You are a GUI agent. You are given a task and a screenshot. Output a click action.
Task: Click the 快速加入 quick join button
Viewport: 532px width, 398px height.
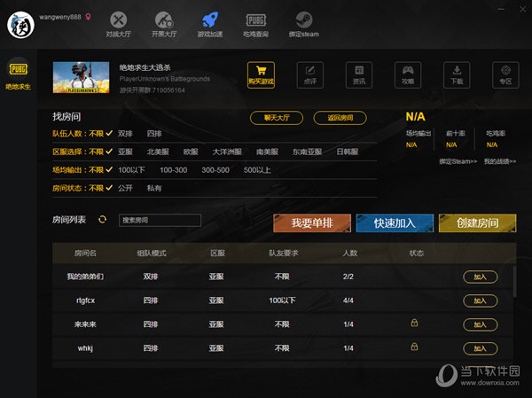click(x=395, y=222)
